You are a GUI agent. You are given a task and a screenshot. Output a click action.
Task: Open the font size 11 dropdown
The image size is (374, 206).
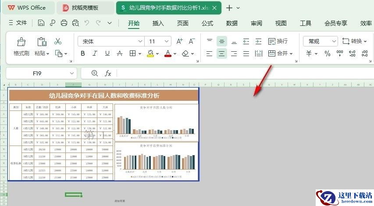(167, 42)
